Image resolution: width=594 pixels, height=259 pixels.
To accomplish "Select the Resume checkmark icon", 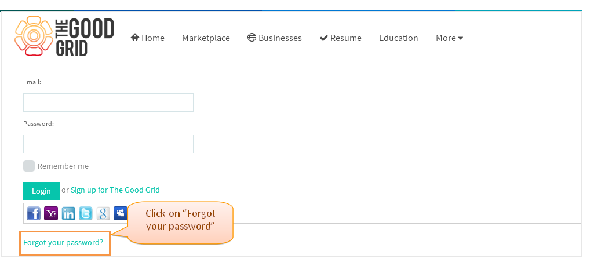I will 324,38.
